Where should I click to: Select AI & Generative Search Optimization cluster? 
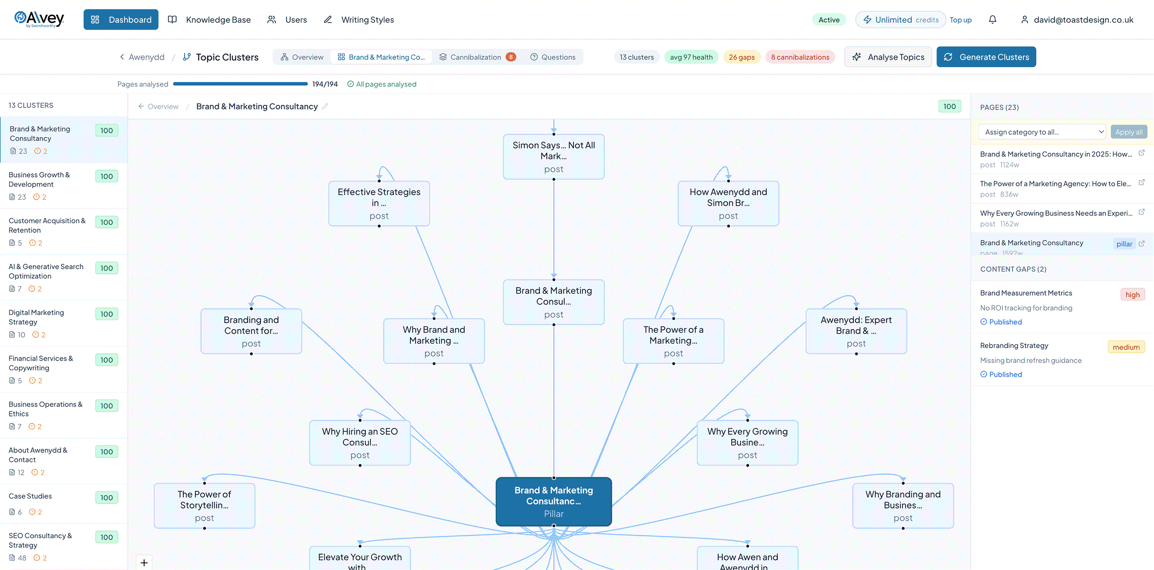coord(64,277)
